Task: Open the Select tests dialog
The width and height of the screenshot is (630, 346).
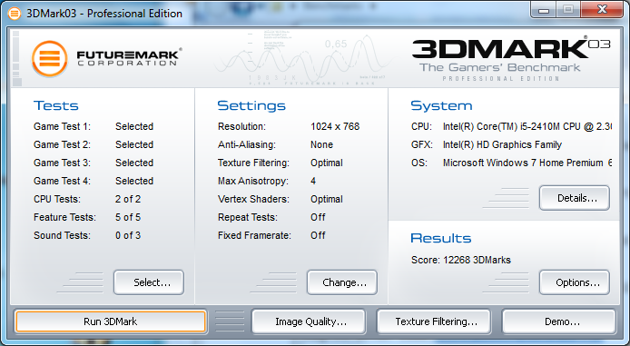Action: tap(149, 282)
